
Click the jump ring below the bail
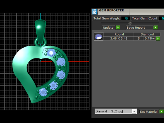click(40, 42)
